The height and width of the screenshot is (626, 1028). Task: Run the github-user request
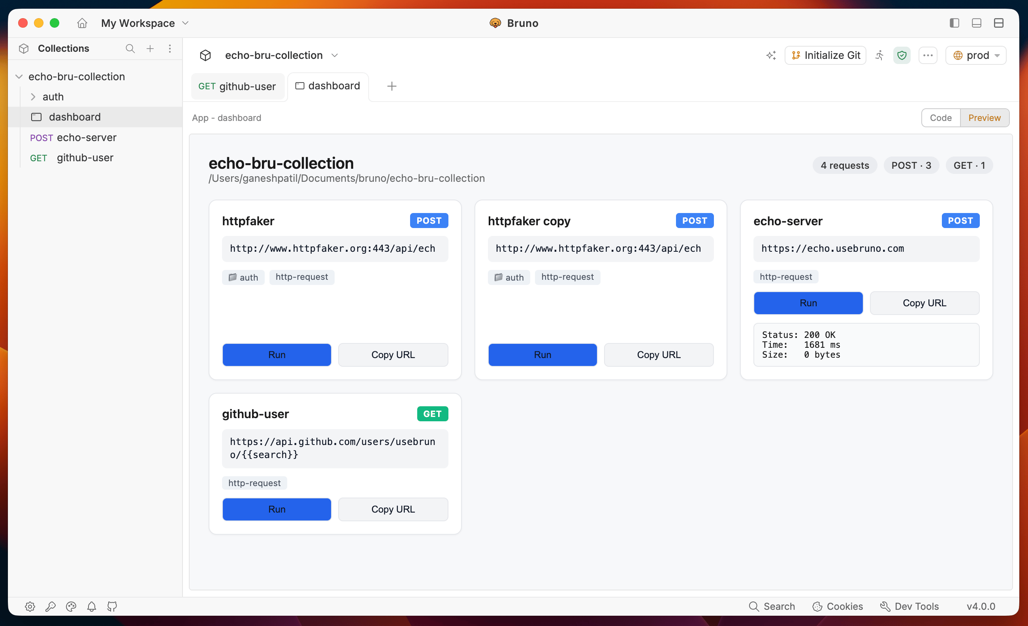277,509
